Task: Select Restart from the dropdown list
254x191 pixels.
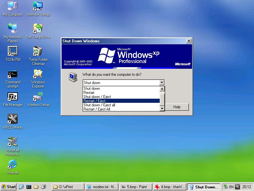Action: (x=121, y=93)
